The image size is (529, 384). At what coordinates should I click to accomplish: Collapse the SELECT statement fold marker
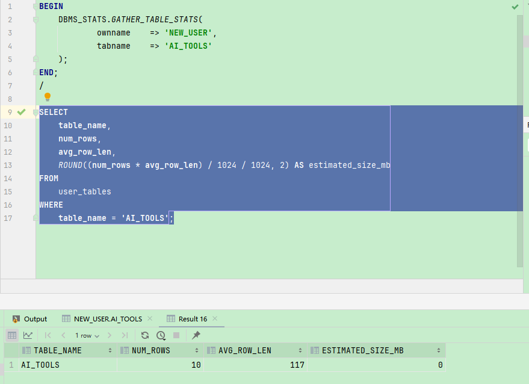36,112
